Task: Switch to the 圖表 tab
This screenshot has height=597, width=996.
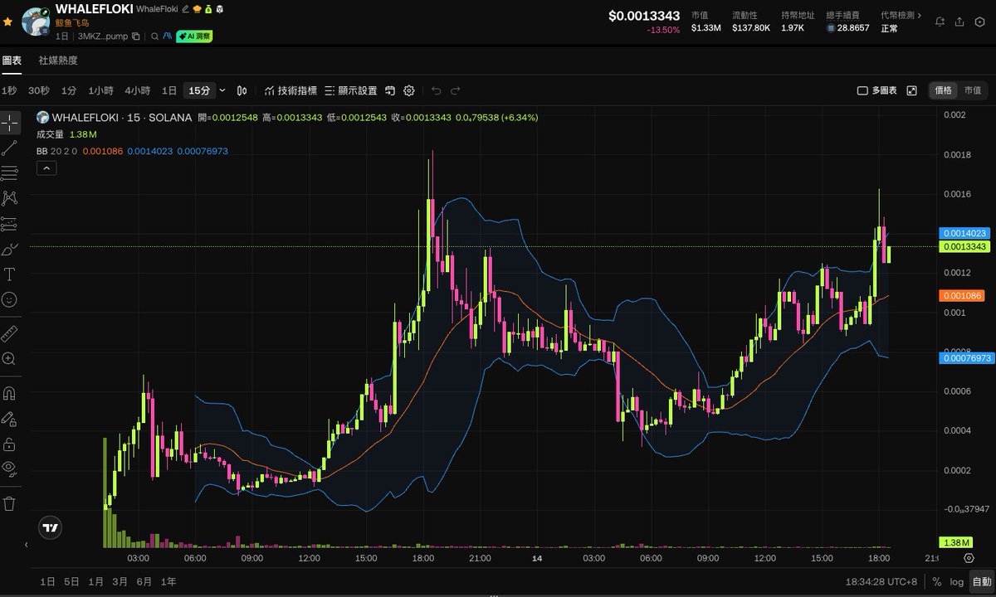Action: (12, 61)
